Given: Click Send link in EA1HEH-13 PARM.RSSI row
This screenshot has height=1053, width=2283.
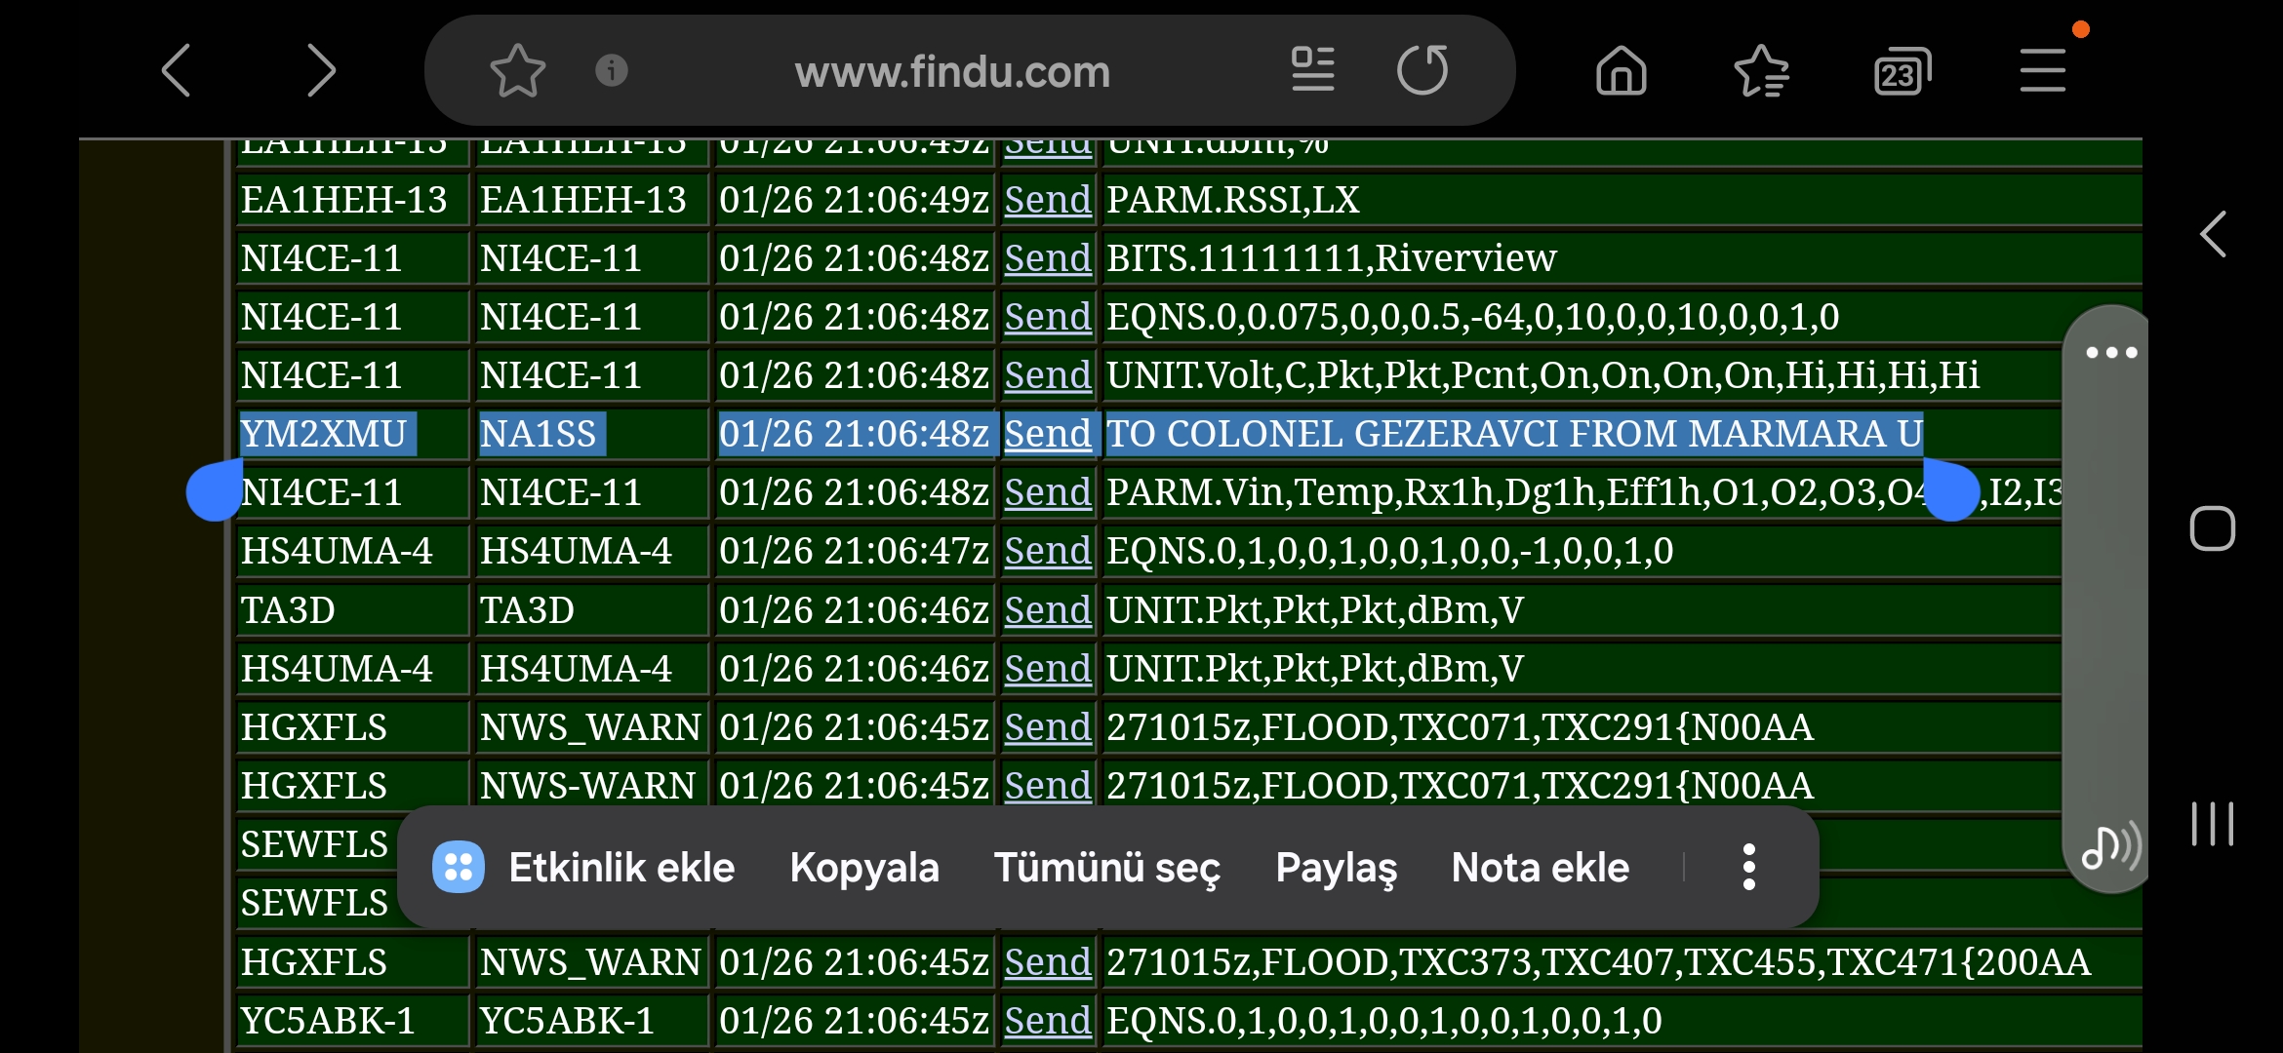Looking at the screenshot, I should coord(1048,200).
